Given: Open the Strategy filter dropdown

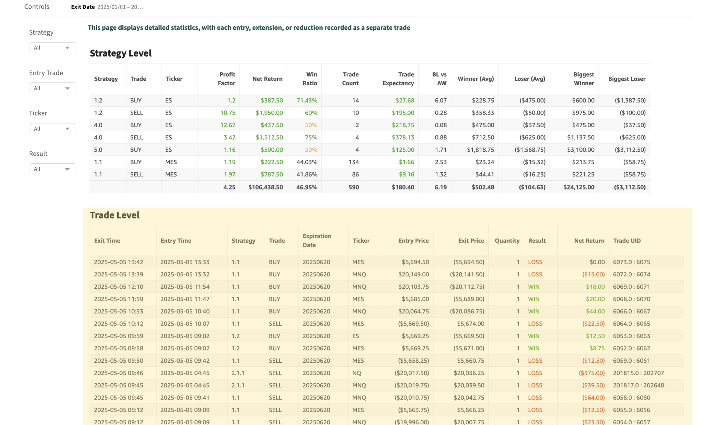Looking at the screenshot, I should pyautogui.click(x=52, y=48).
